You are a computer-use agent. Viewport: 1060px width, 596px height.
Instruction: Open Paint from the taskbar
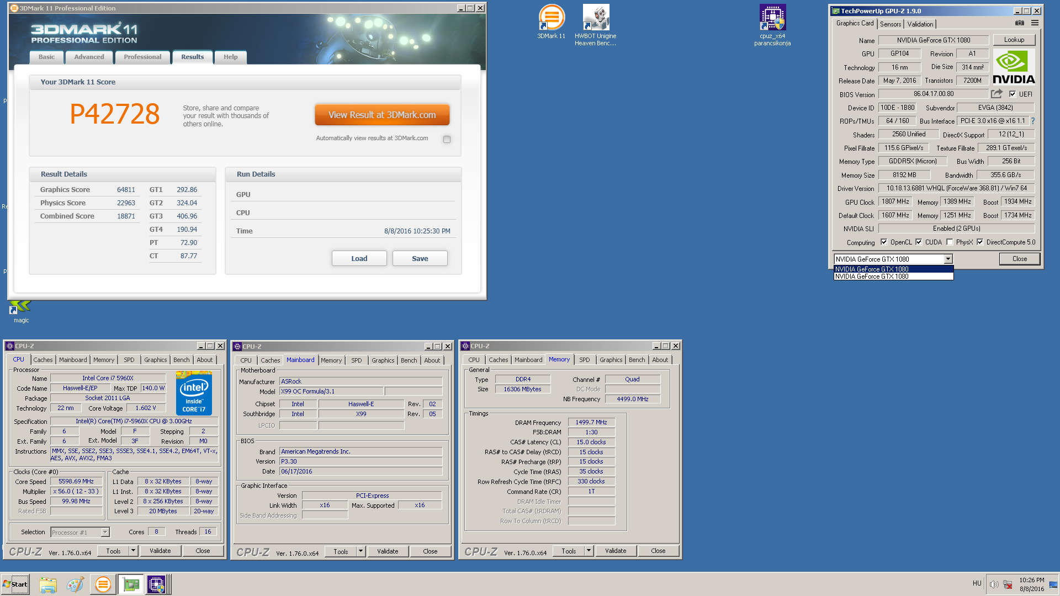(x=75, y=584)
